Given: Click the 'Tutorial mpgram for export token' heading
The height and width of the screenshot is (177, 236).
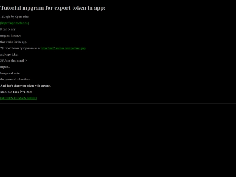Looking at the screenshot, I should (x=53, y=8).
